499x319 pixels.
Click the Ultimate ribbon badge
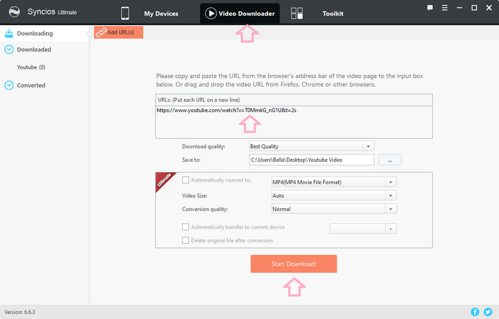point(165,182)
